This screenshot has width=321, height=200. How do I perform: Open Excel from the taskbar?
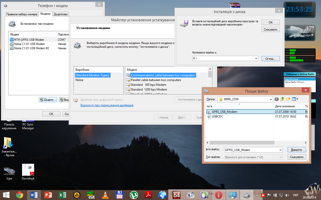62,195
